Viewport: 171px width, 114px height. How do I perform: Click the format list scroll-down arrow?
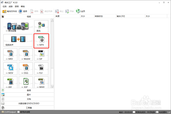[52, 87]
